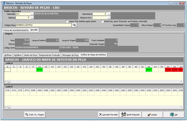Open Operador lookup ellipsis button
The width and height of the screenshot is (187, 121).
click(32, 14)
